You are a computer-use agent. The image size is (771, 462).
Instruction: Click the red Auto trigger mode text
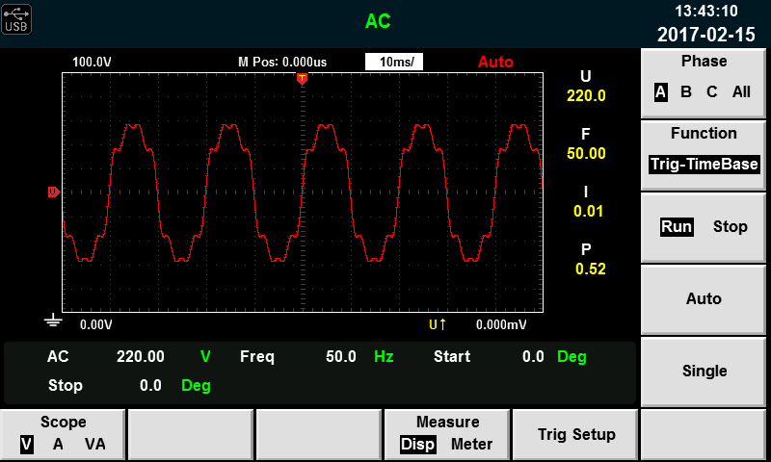coord(495,62)
